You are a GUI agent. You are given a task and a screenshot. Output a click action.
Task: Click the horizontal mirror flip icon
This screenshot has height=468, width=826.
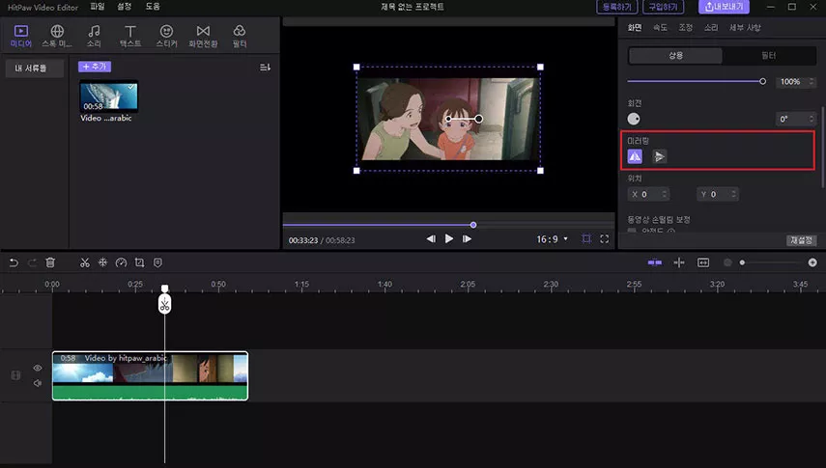(635, 156)
